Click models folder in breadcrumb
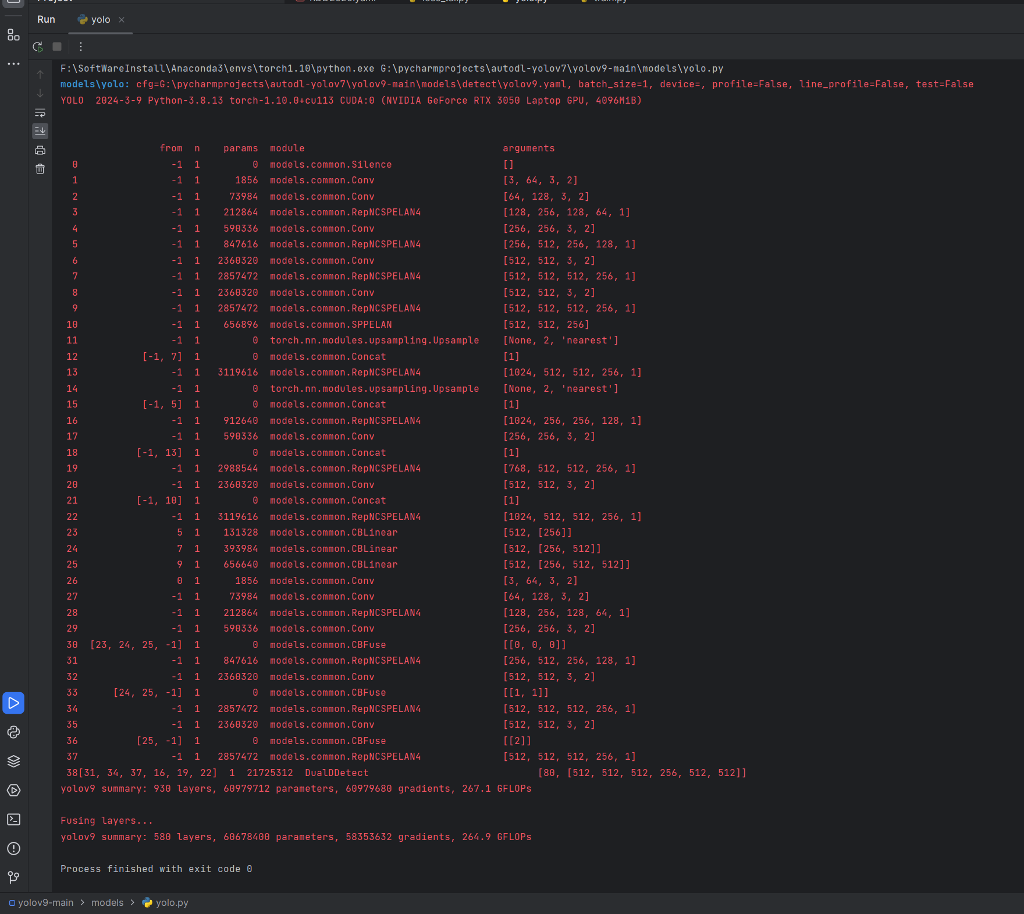Image resolution: width=1024 pixels, height=914 pixels. tap(108, 902)
